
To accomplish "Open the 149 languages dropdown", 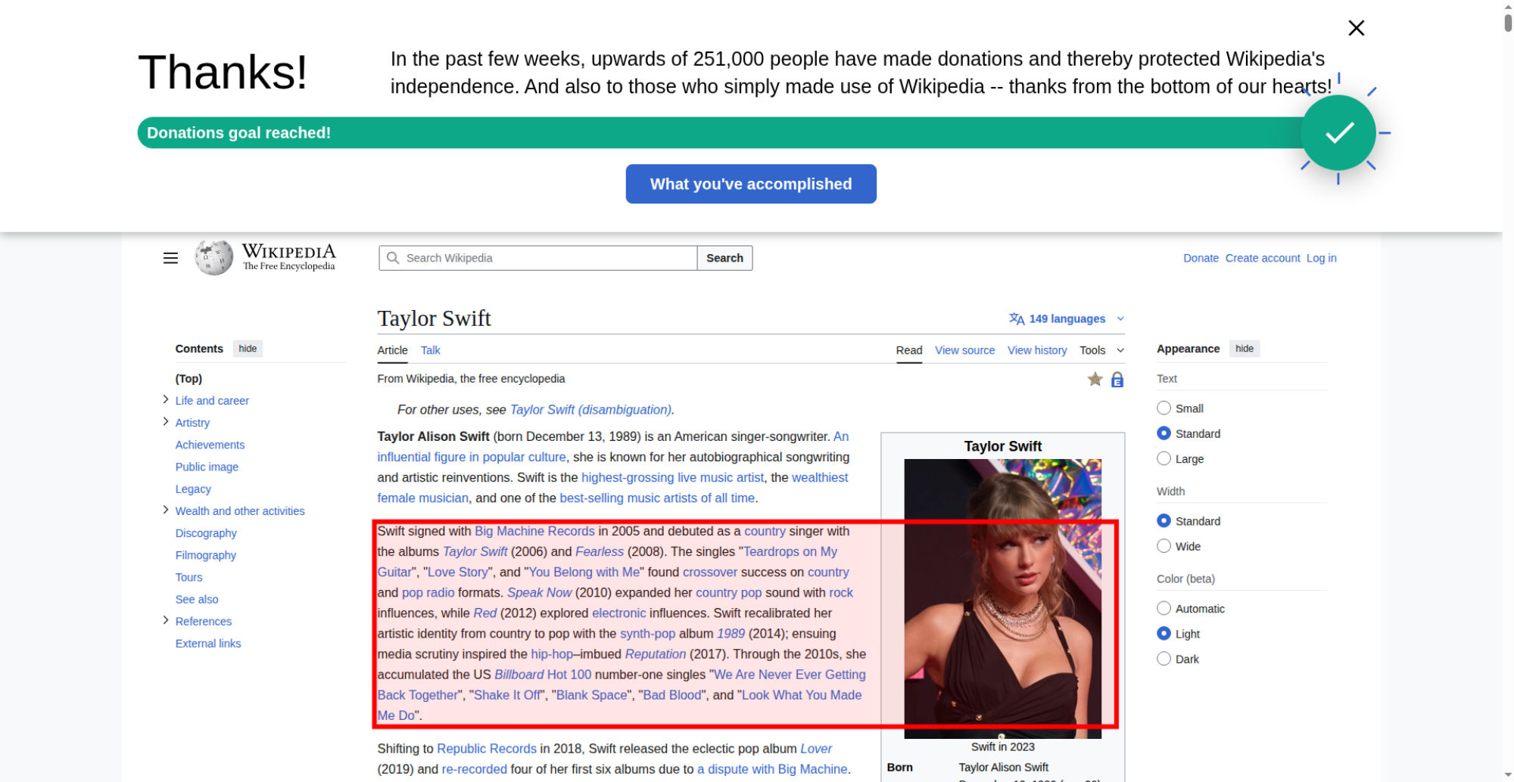I will pyautogui.click(x=1067, y=319).
